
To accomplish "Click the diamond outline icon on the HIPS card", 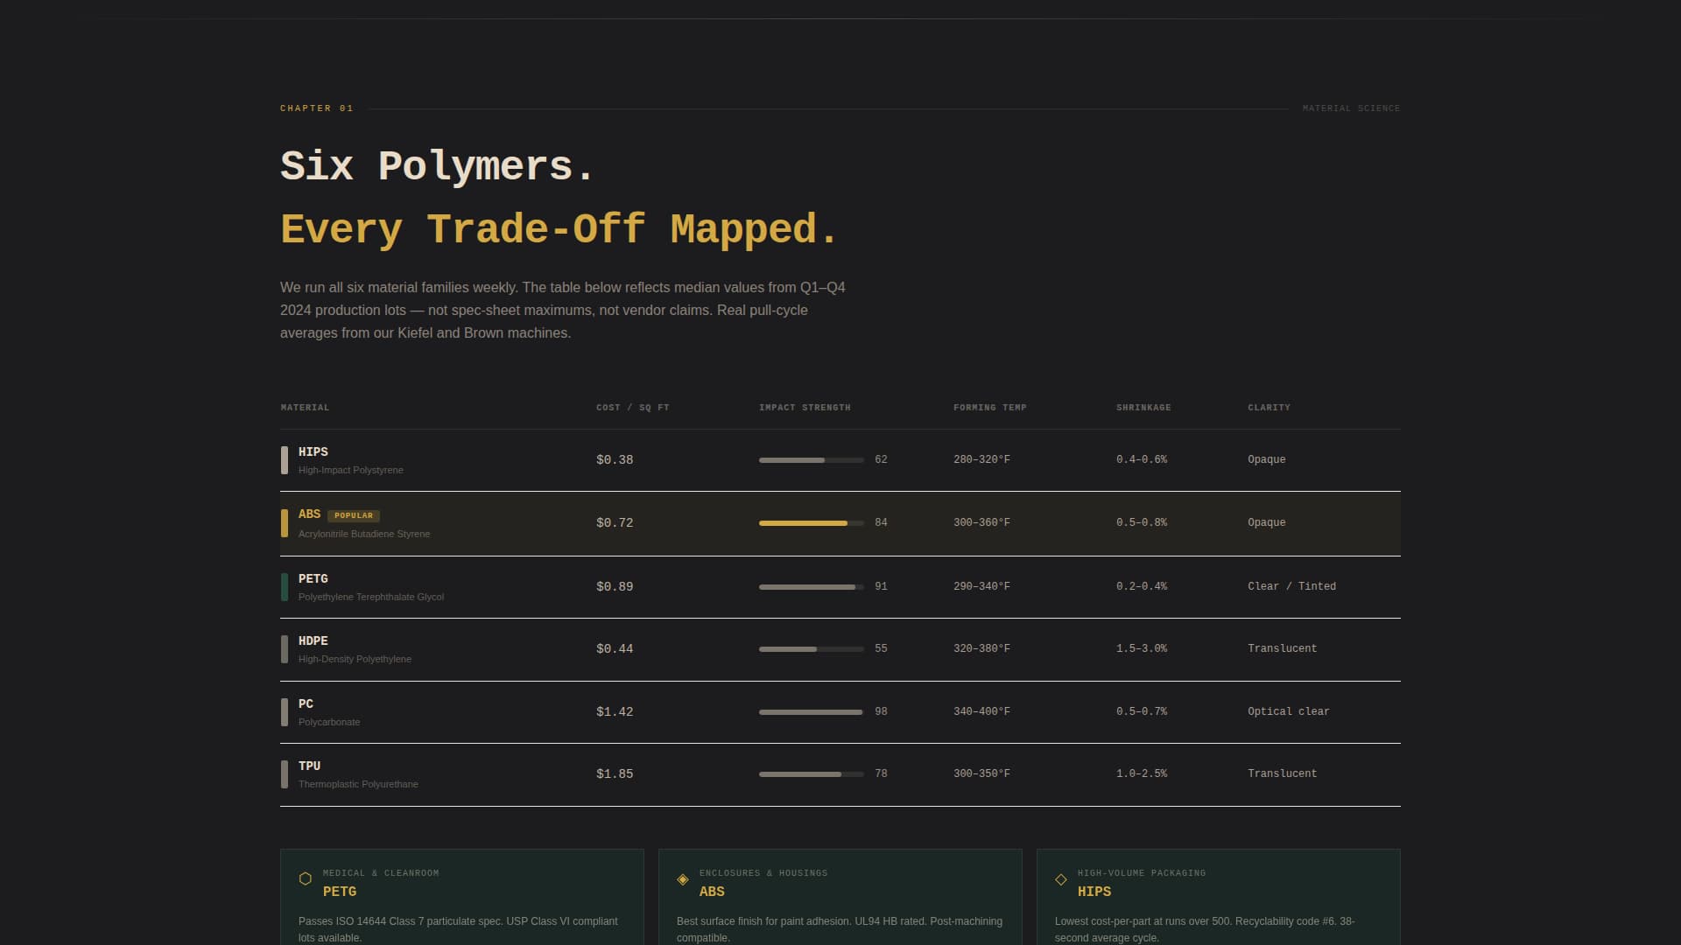I will [x=1061, y=878].
